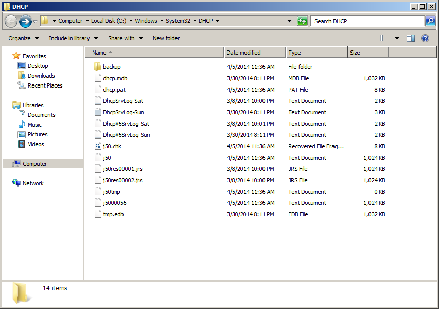This screenshot has width=439, height=309.
Task: Click the New folder button
Action: point(166,38)
